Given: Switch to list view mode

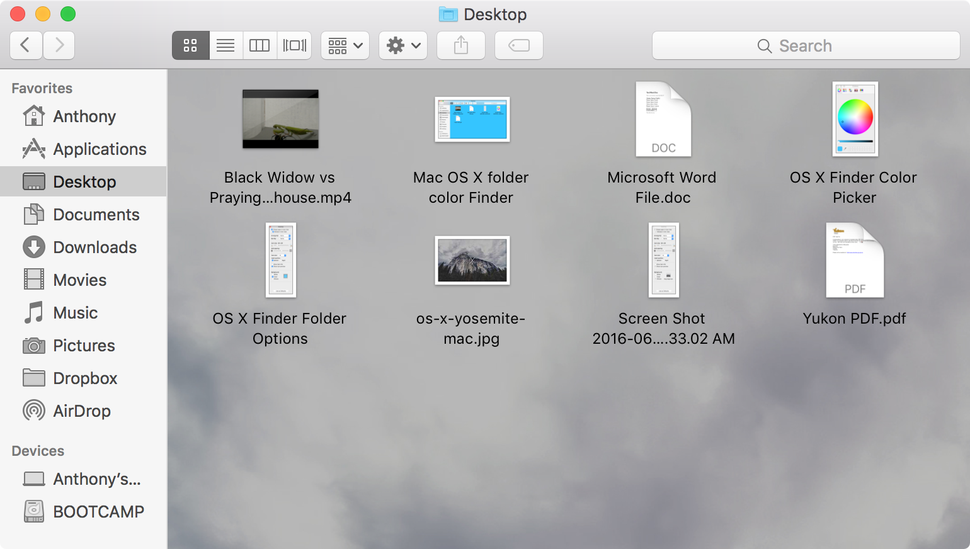Looking at the screenshot, I should click(225, 45).
